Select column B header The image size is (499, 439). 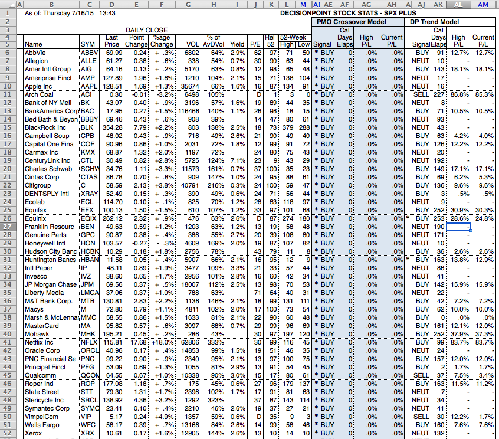51,4
